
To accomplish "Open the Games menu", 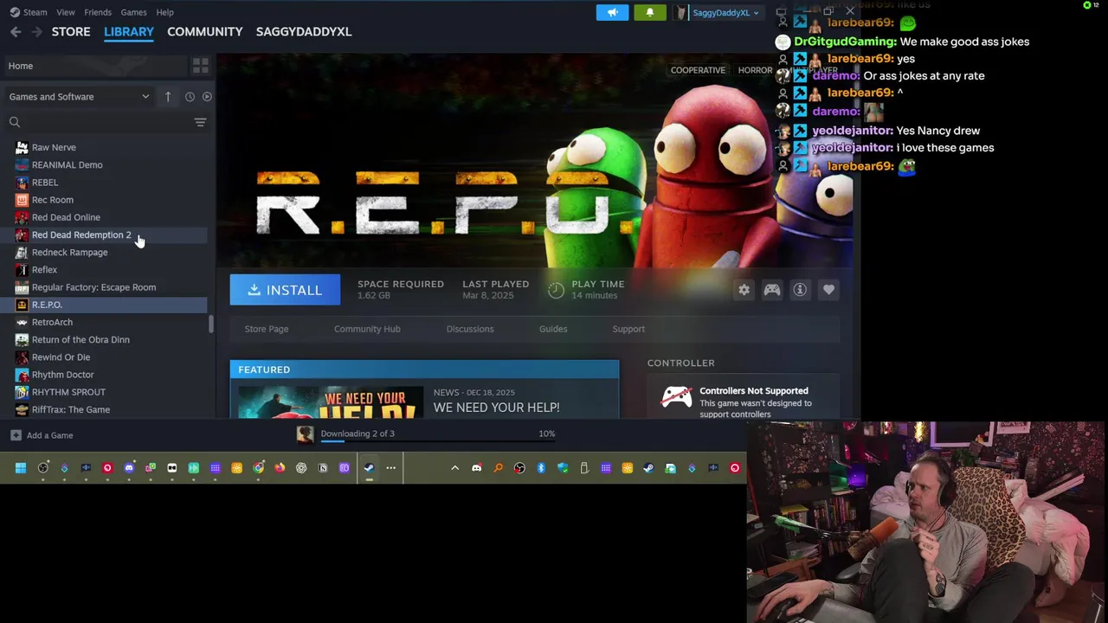I will click(133, 12).
